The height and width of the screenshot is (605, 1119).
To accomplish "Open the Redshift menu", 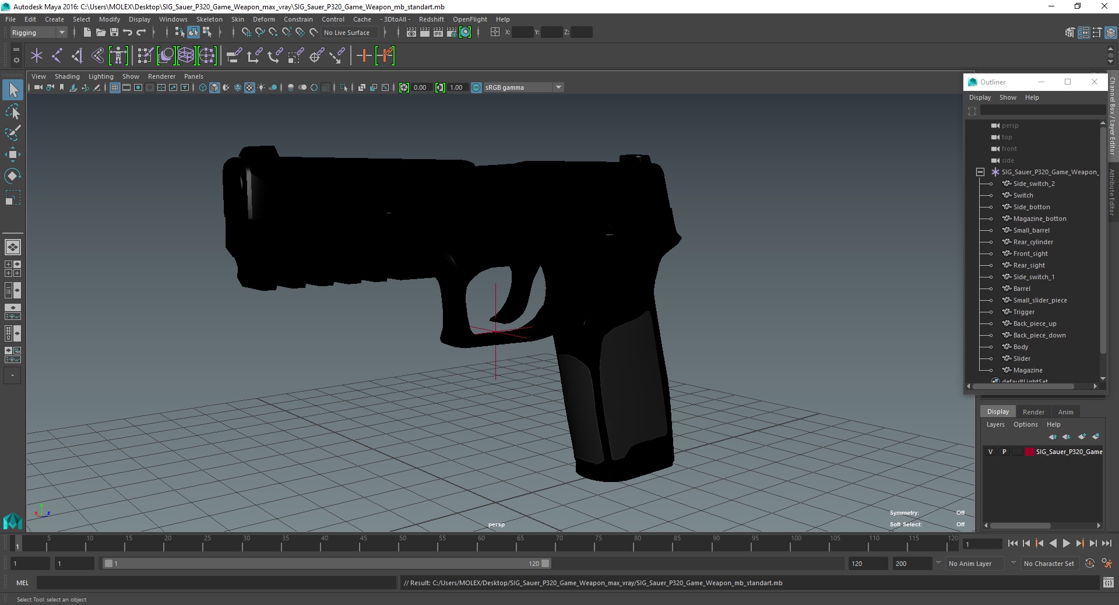I will pyautogui.click(x=431, y=19).
